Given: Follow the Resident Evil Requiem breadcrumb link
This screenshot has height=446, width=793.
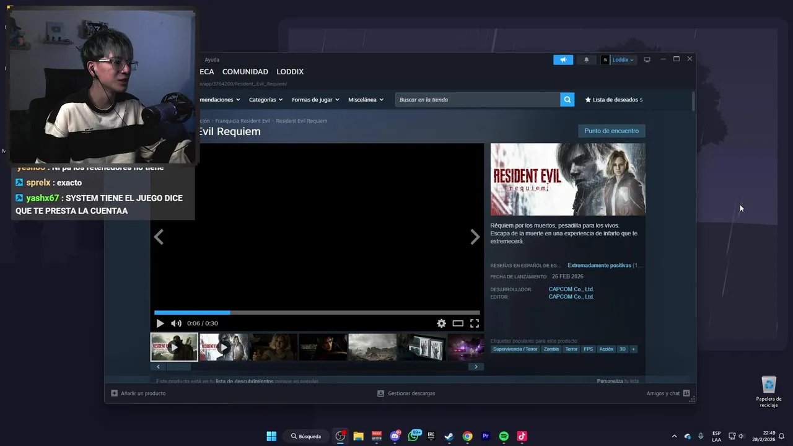Looking at the screenshot, I should pos(302,121).
